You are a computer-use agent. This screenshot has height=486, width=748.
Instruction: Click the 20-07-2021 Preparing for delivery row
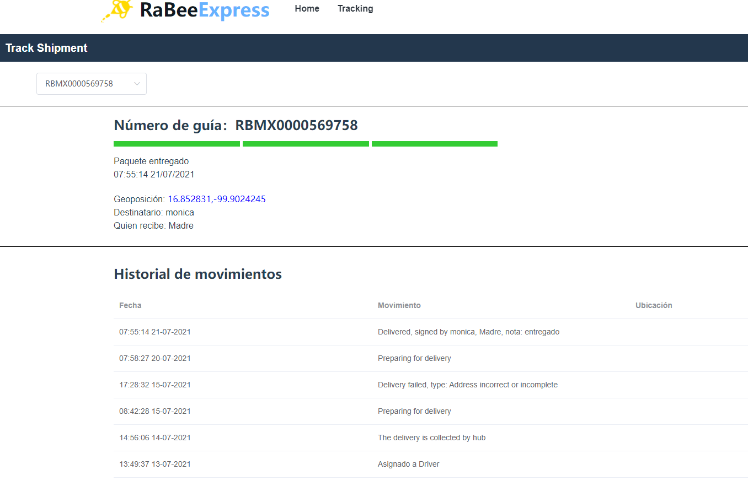[414, 359]
